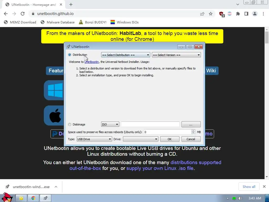Select the UNetbootin - Homepage tab
This screenshot has height=202, width=269.
[x=34, y=5]
